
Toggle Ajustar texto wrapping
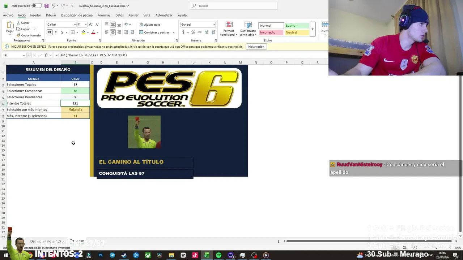point(150,25)
